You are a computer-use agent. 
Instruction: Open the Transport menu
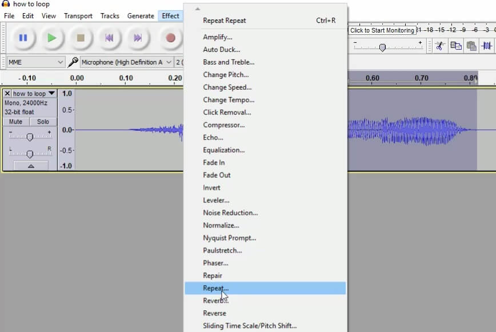[x=78, y=15]
